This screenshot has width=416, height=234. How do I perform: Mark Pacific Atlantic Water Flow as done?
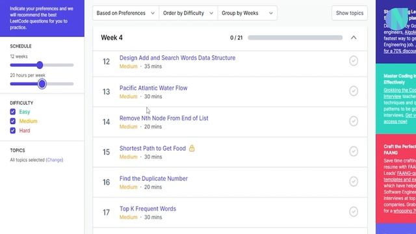click(354, 91)
